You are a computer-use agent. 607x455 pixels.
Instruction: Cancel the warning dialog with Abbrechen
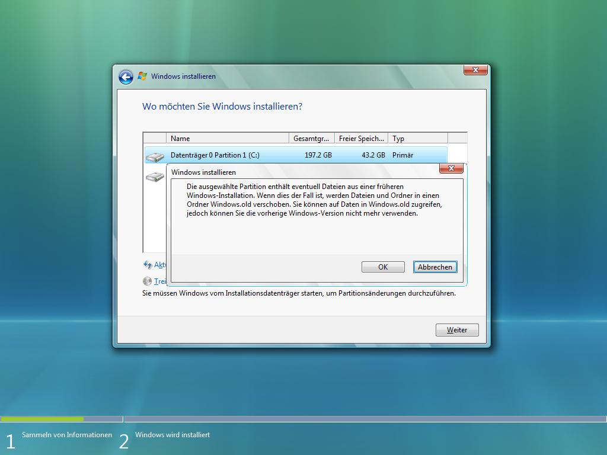click(435, 267)
